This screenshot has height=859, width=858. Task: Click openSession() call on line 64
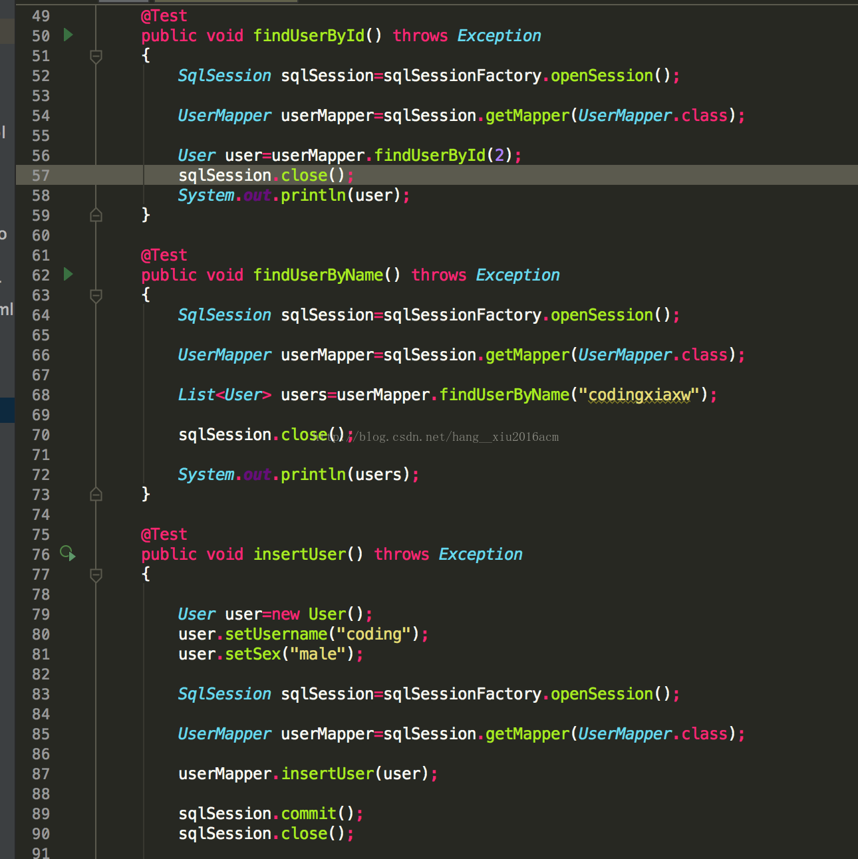coord(611,315)
